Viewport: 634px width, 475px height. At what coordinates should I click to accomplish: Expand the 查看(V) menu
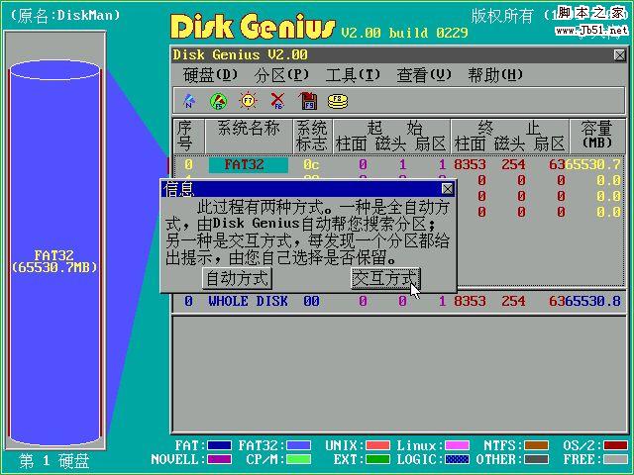tap(424, 74)
